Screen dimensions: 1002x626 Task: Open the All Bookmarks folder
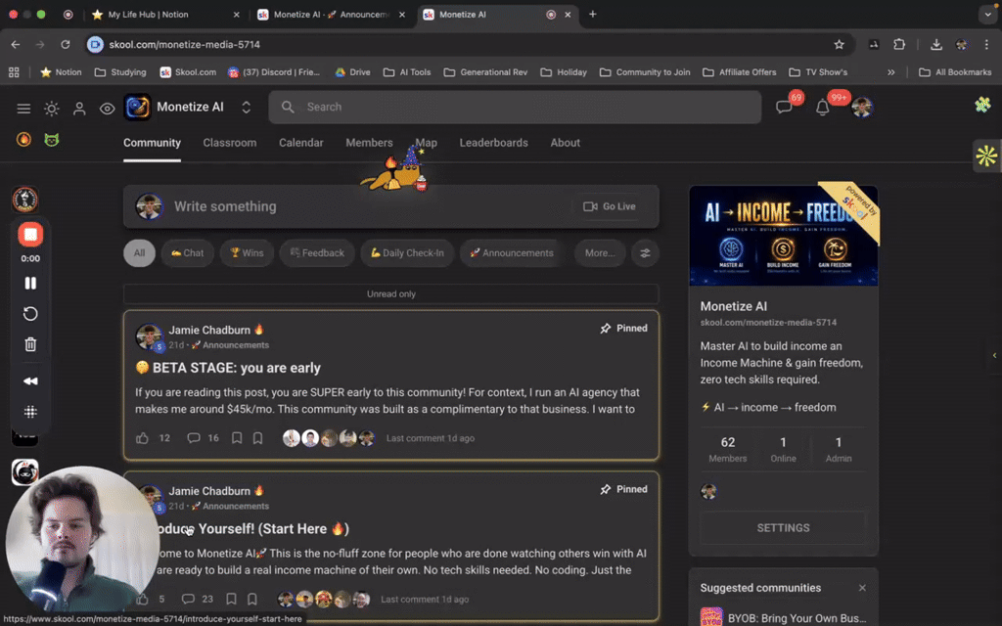pyautogui.click(x=955, y=72)
